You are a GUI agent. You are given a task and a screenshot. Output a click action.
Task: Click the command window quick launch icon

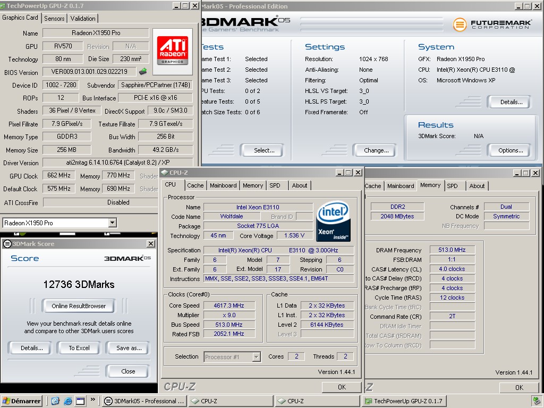pyautogui.click(x=81, y=401)
